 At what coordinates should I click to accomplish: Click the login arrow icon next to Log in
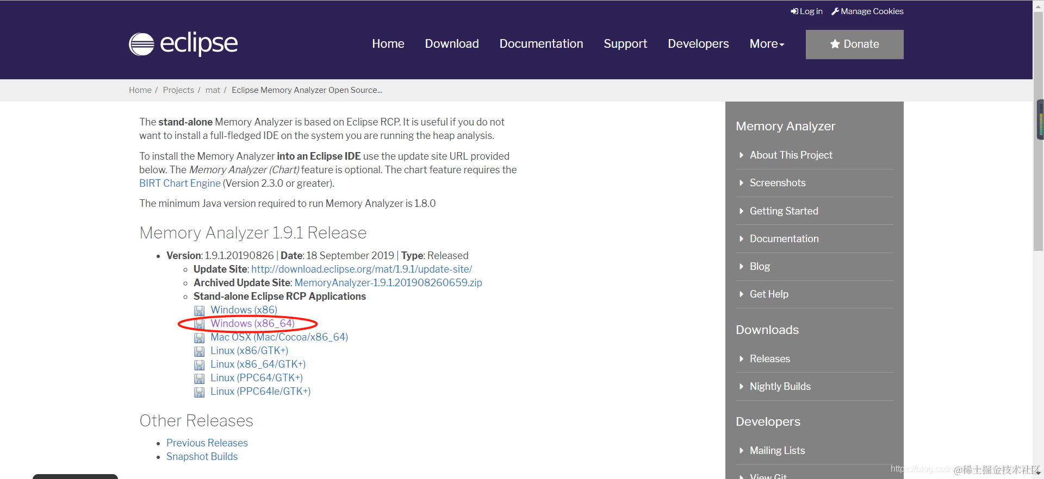coord(794,11)
